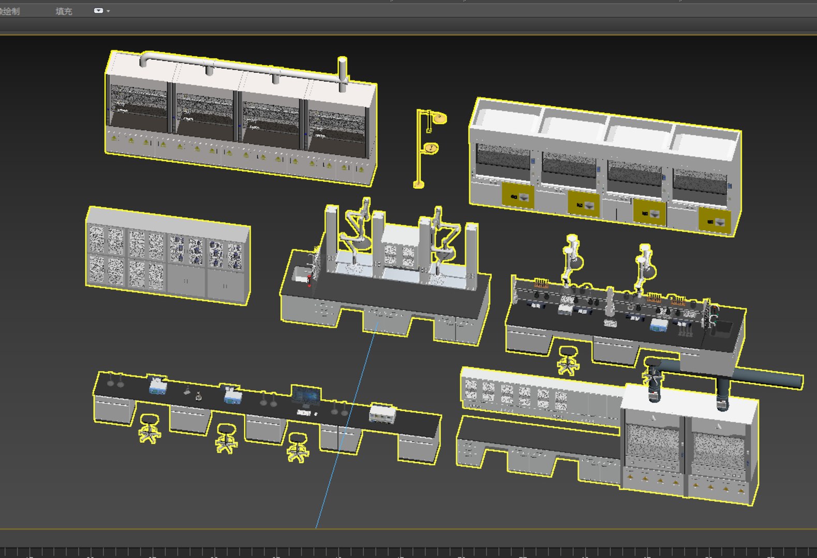
Task: Expand the small arrow dropdown after the ribbon toggle
Action: pyautogui.click(x=108, y=11)
